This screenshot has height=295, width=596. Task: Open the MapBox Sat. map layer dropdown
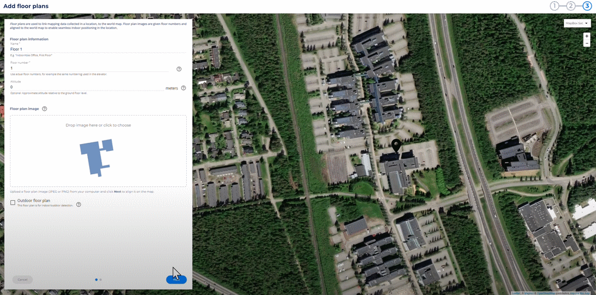tap(577, 23)
